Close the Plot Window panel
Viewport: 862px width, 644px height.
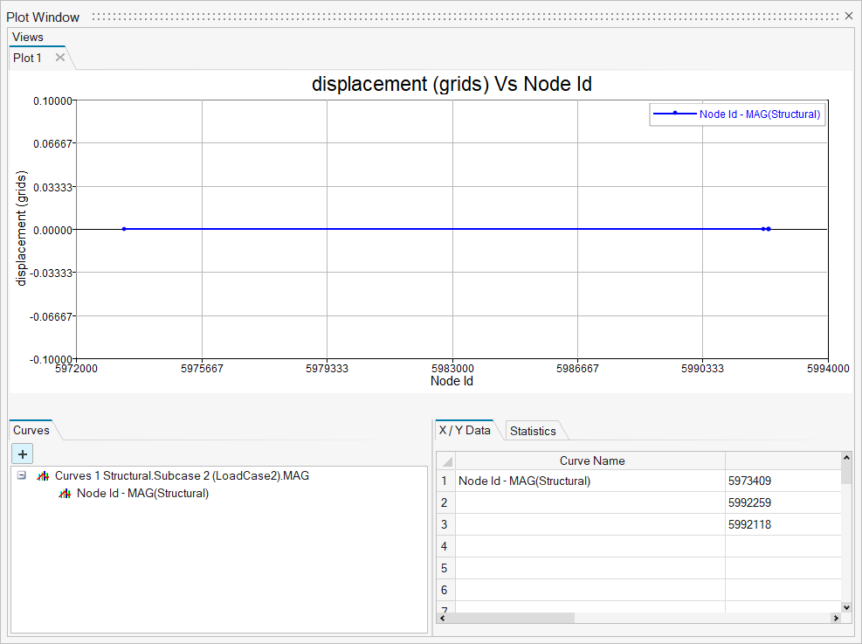point(849,17)
